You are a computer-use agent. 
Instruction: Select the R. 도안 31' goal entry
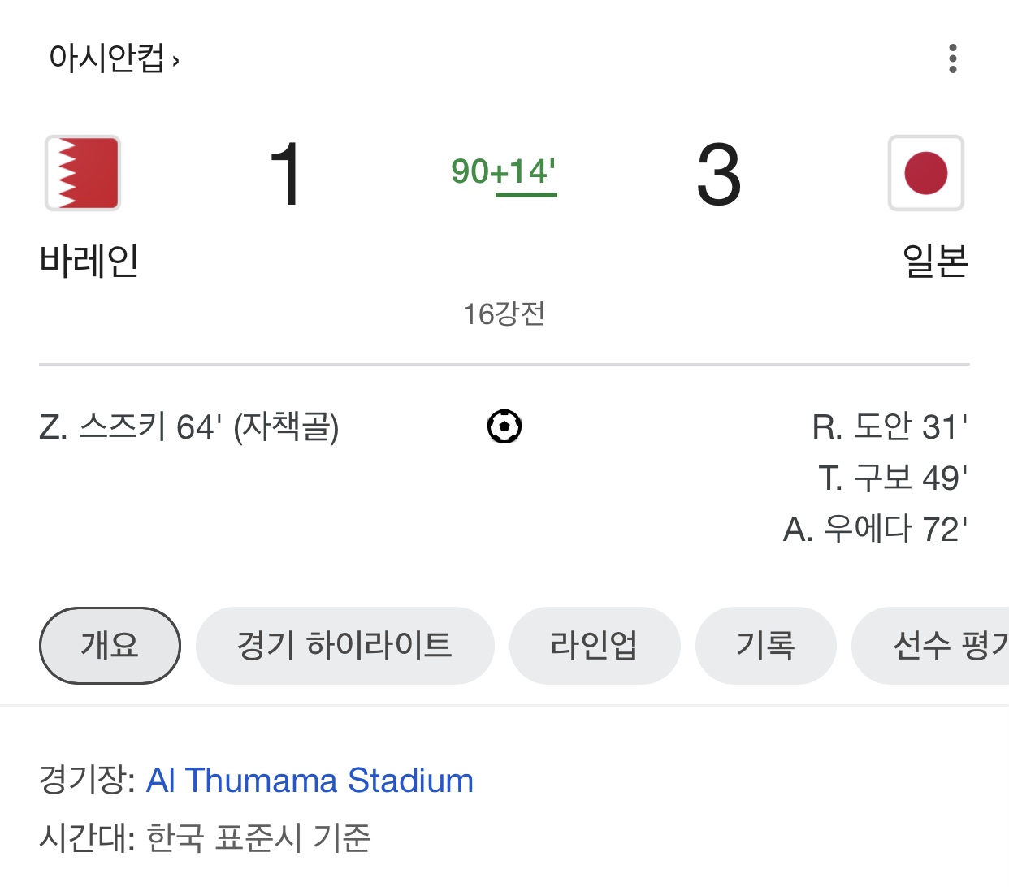point(890,427)
